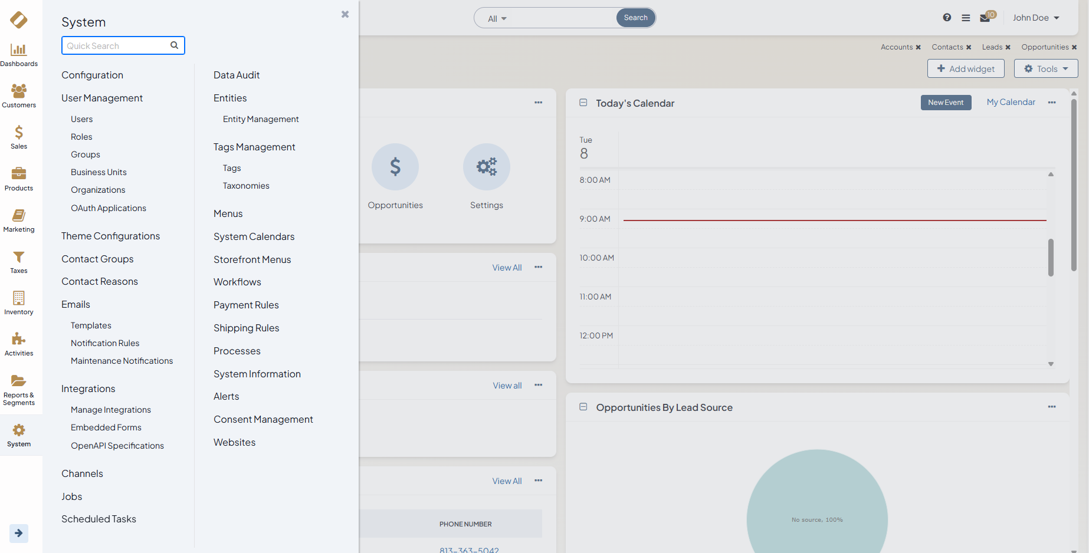Viewport: 1089px width, 553px height.
Task: Click the Add widget button
Action: click(x=966, y=68)
